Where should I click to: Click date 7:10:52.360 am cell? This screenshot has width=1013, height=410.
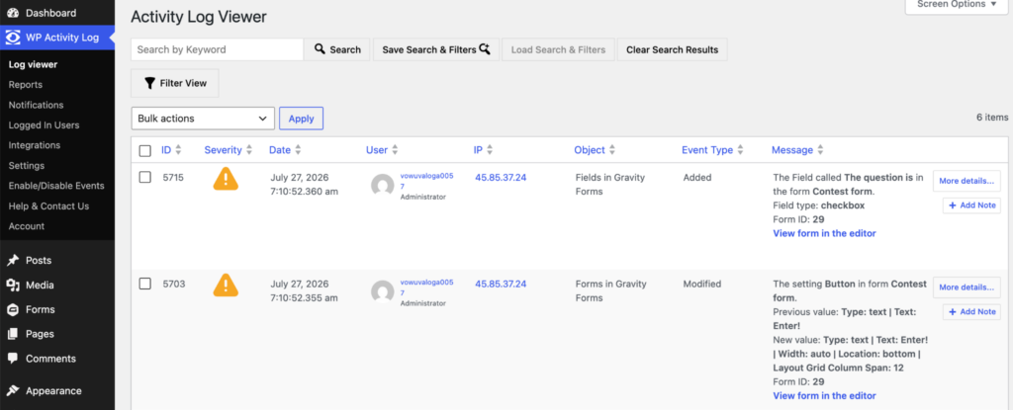[x=305, y=191]
